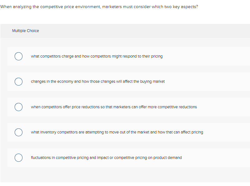Click the phrase "two key aspects" in question
The width and height of the screenshot is (250, 186).
(x=181, y=7)
